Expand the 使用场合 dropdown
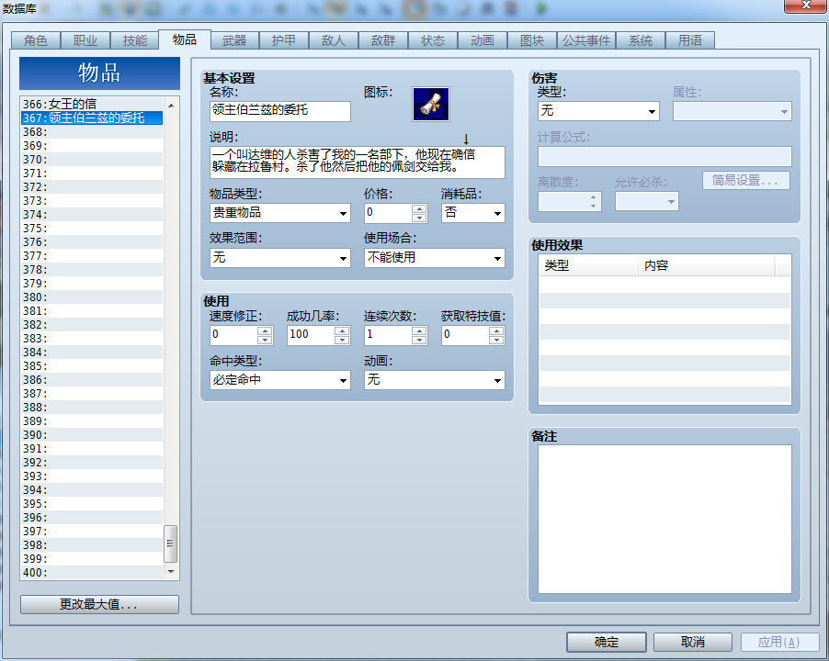829x661 pixels. [x=434, y=258]
